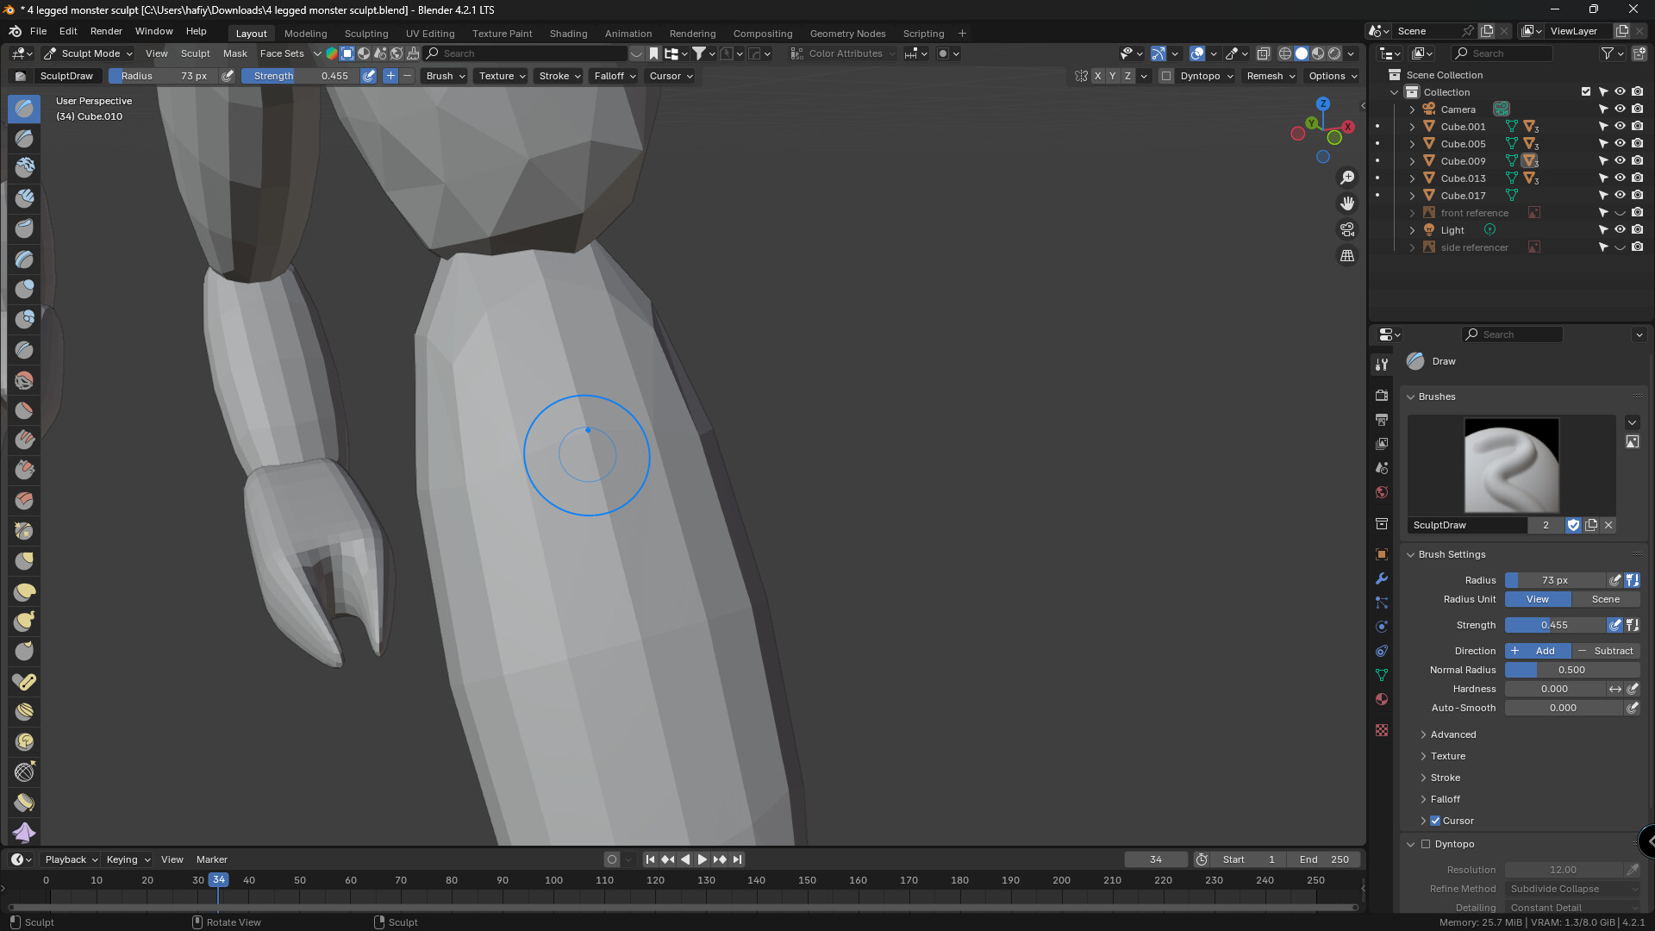Toggle camera view icon in viewport
1655x931 pixels.
click(x=1346, y=229)
